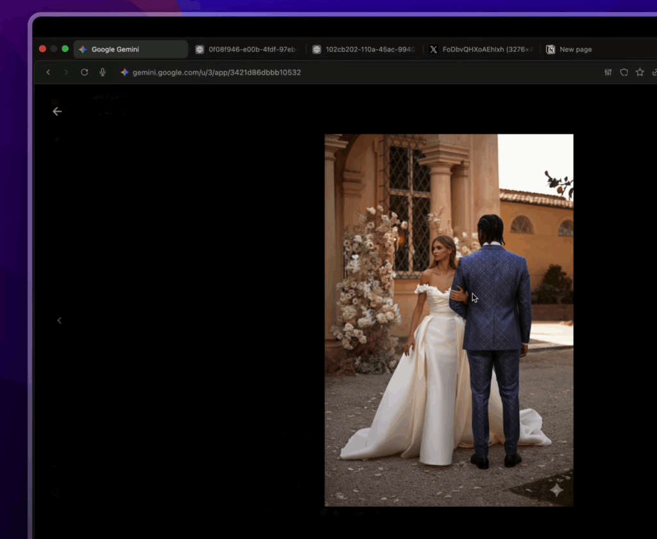Click the wedding couple image preview
The width and height of the screenshot is (657, 539).
(x=448, y=320)
